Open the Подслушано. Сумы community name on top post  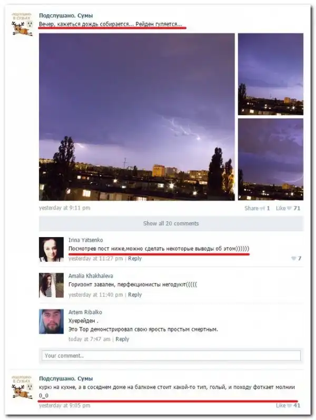[x=66, y=15]
